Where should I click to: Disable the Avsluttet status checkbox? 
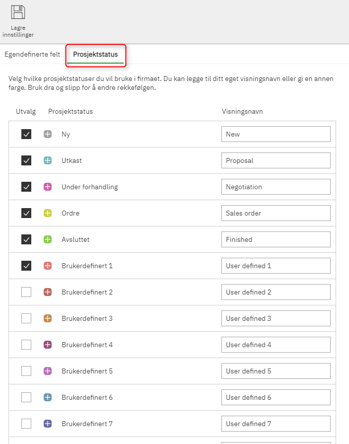(x=26, y=239)
